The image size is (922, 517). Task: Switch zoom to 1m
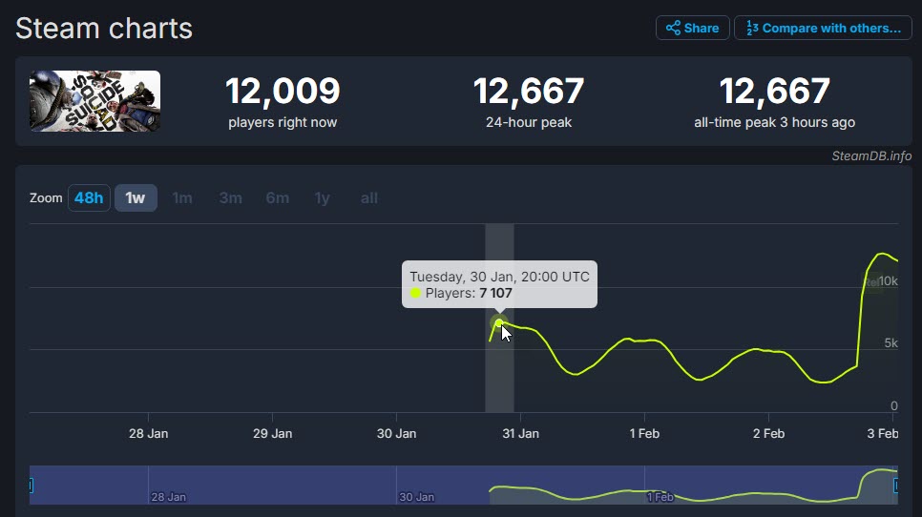tap(182, 197)
